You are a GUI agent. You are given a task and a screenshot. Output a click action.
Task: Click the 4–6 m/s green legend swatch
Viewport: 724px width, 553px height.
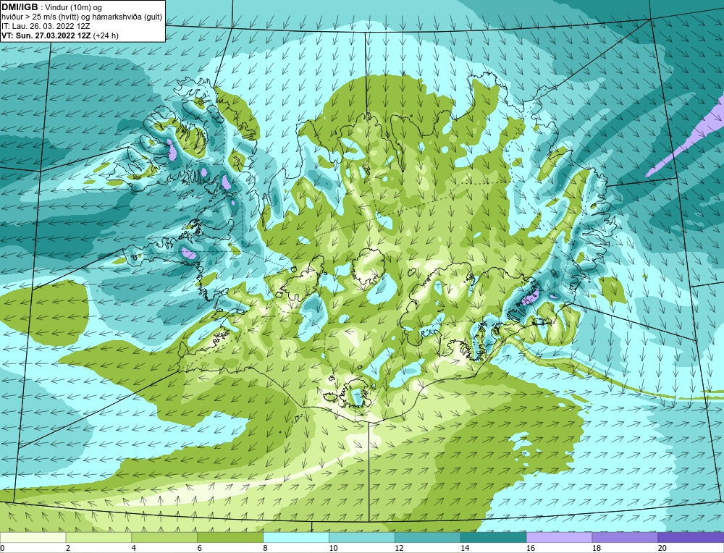point(164,537)
